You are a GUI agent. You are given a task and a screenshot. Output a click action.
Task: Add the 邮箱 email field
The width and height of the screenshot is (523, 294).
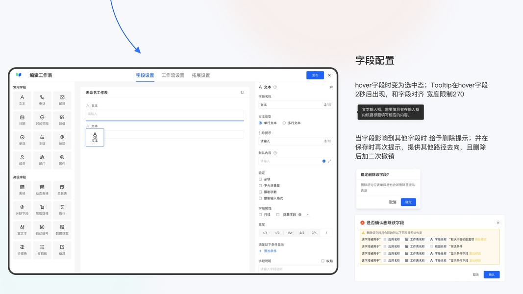62,100
